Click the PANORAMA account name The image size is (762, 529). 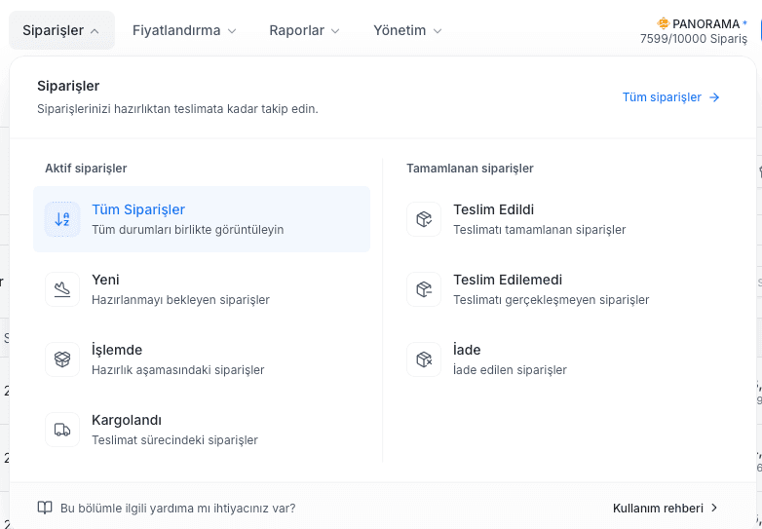coord(706,23)
